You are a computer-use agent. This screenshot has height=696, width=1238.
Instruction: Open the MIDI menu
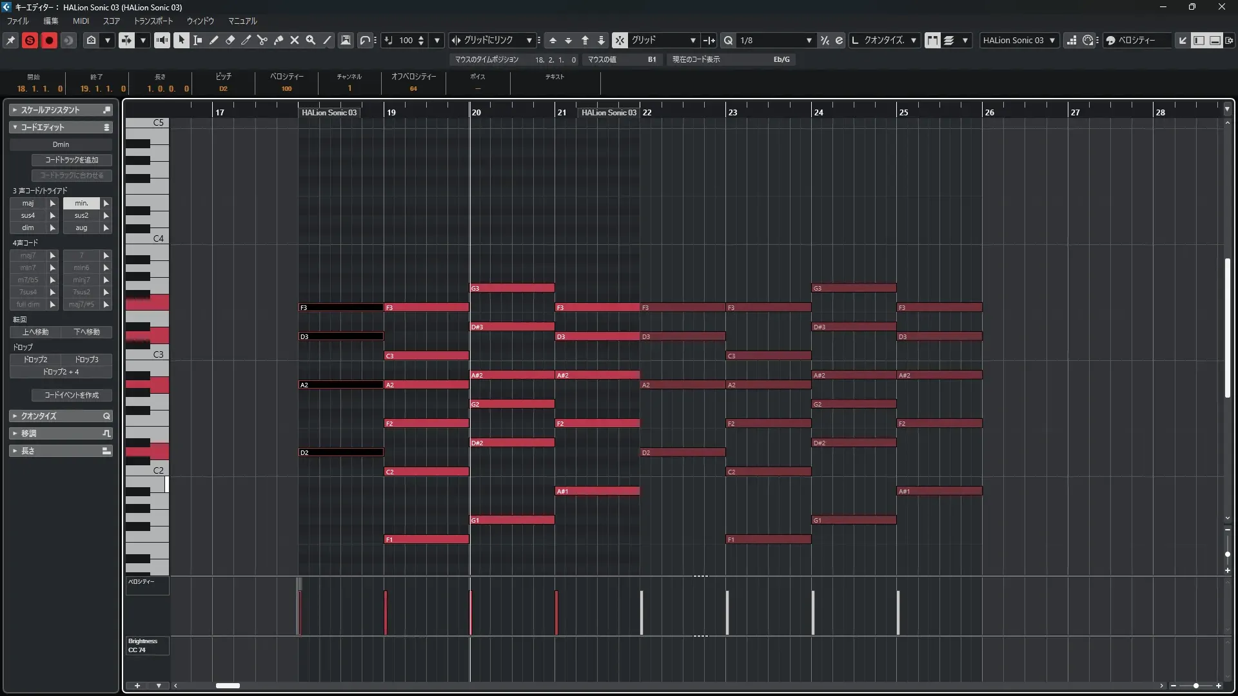point(81,21)
